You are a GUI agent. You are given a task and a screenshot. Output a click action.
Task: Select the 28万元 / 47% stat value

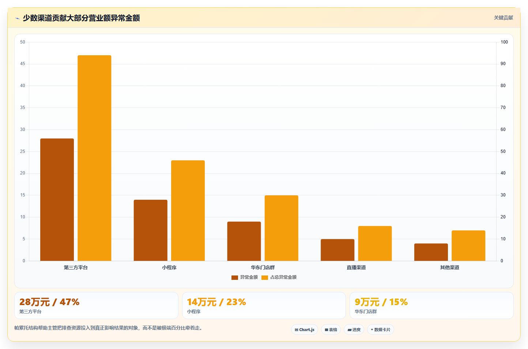pos(49,302)
